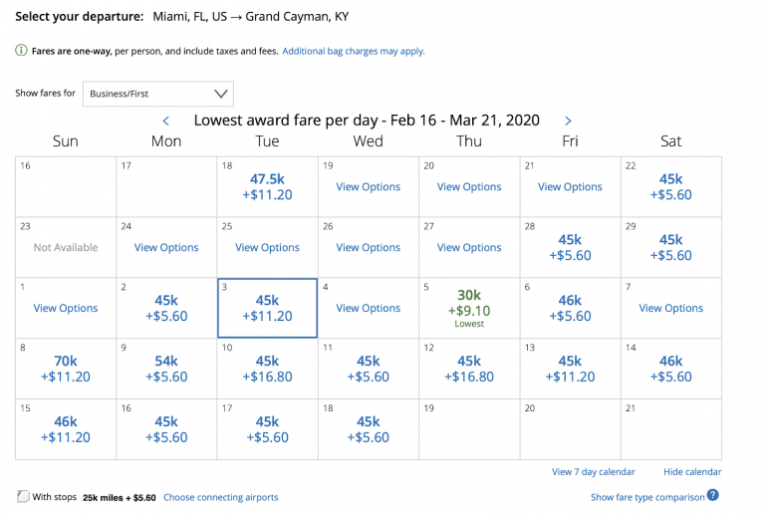The height and width of the screenshot is (514, 767).
Task: Click Show fare type comparison link
Action: 646,497
